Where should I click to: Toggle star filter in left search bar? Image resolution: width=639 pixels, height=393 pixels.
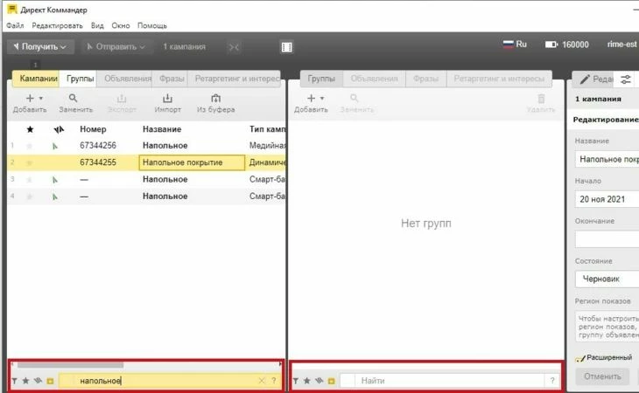(x=25, y=381)
